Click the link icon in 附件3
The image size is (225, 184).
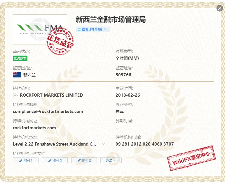[79, 160]
